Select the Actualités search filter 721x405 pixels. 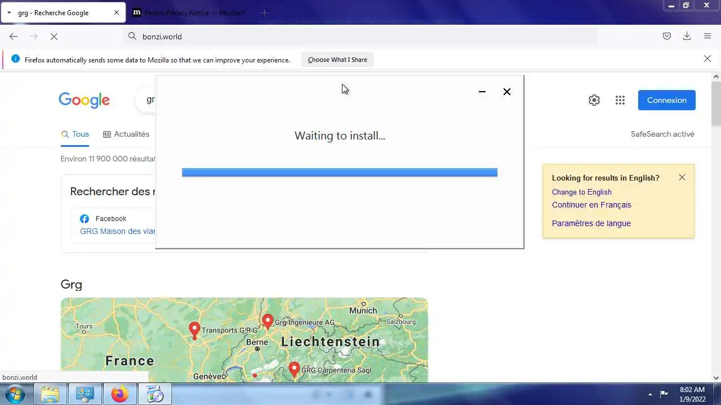pyautogui.click(x=126, y=134)
